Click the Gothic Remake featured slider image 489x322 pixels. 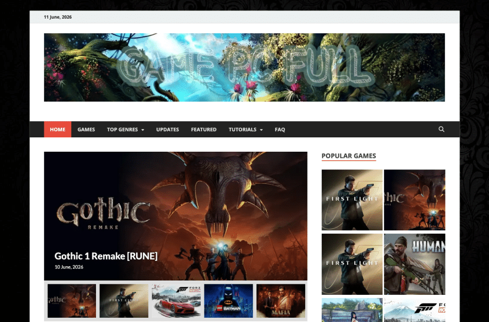pos(176,216)
